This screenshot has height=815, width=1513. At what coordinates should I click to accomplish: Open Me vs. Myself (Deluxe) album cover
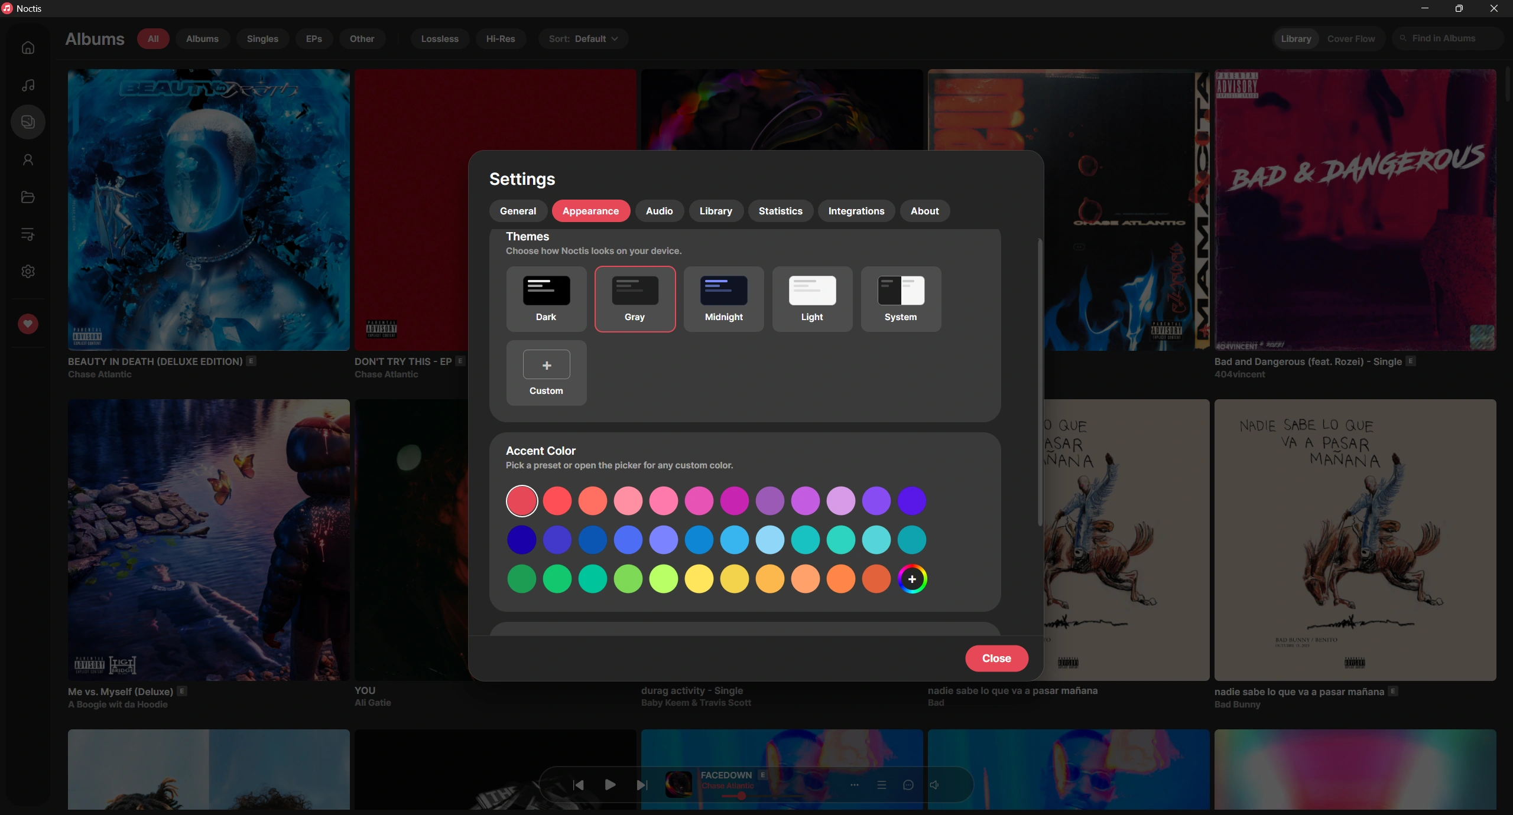209,540
